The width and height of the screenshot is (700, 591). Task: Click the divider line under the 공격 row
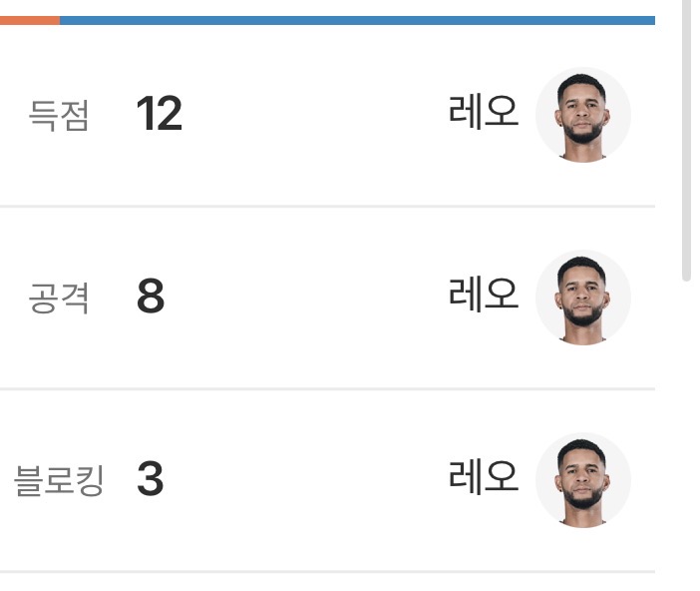tap(327, 387)
